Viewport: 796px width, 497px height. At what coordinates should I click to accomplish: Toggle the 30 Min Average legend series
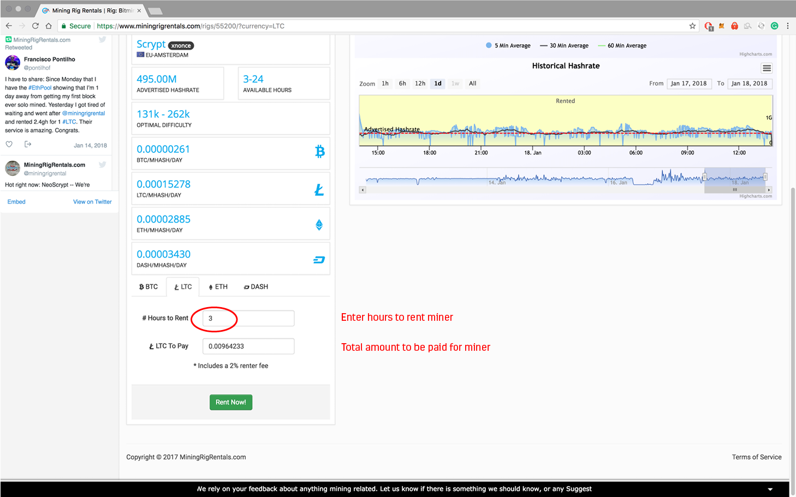point(564,45)
